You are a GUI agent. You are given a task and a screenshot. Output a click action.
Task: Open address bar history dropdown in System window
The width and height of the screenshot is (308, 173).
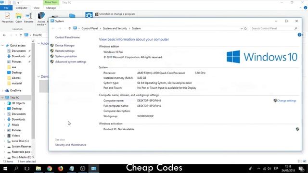(242, 28)
